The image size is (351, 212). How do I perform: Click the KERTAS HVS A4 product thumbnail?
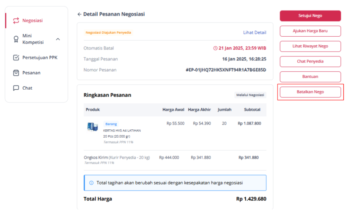92,127
